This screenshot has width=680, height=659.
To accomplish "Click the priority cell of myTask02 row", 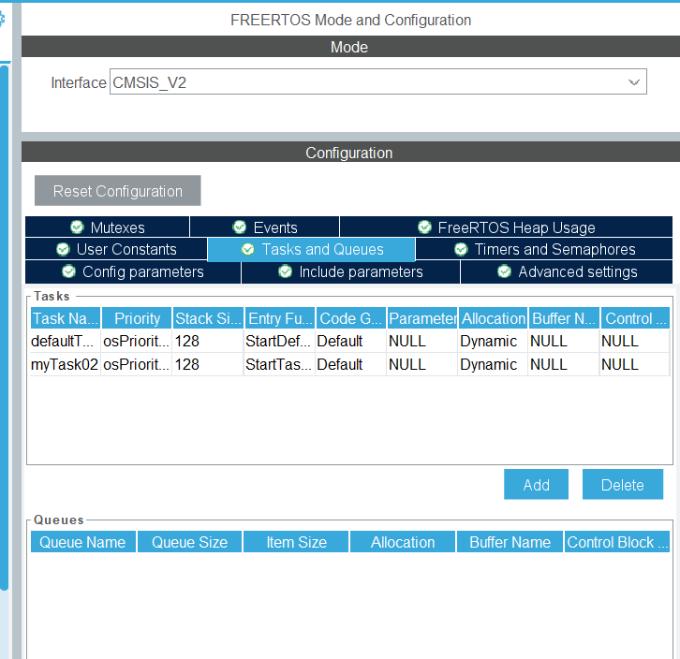I will coord(137,364).
